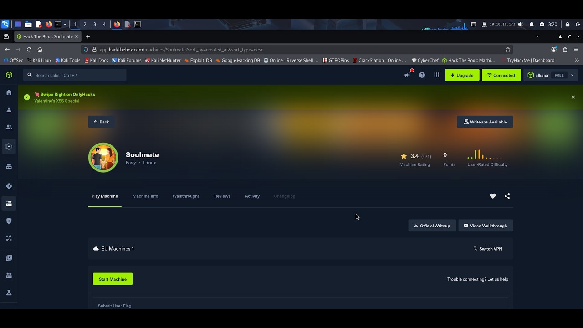Dismiss the OnlyHacks banner

pos(573,97)
